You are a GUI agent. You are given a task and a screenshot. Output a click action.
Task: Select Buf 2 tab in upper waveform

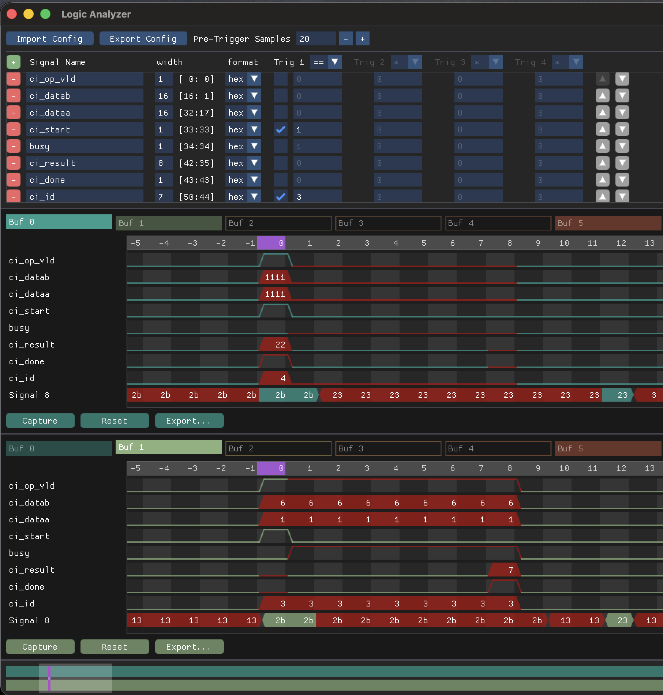click(x=278, y=223)
